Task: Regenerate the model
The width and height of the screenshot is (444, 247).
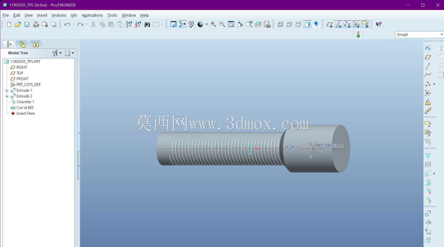Action: point(129,24)
